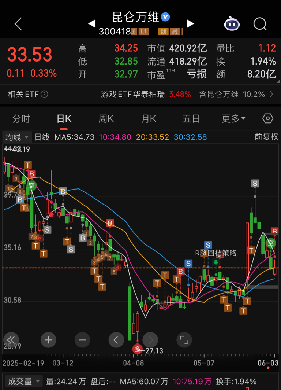Open the 更多 periods dropdown
Viewport: 281px width, 390px height.
[233, 119]
